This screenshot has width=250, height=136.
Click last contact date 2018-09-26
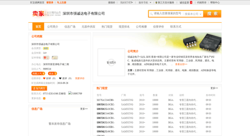click(63, 83)
